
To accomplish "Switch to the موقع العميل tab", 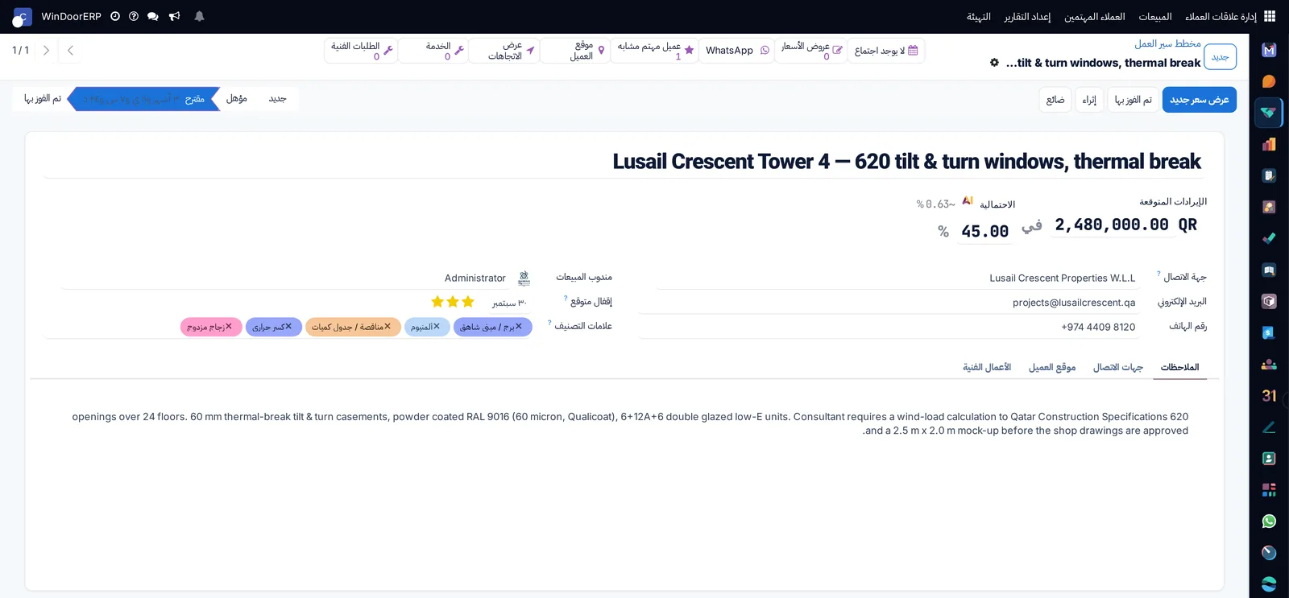I will [x=1052, y=367].
